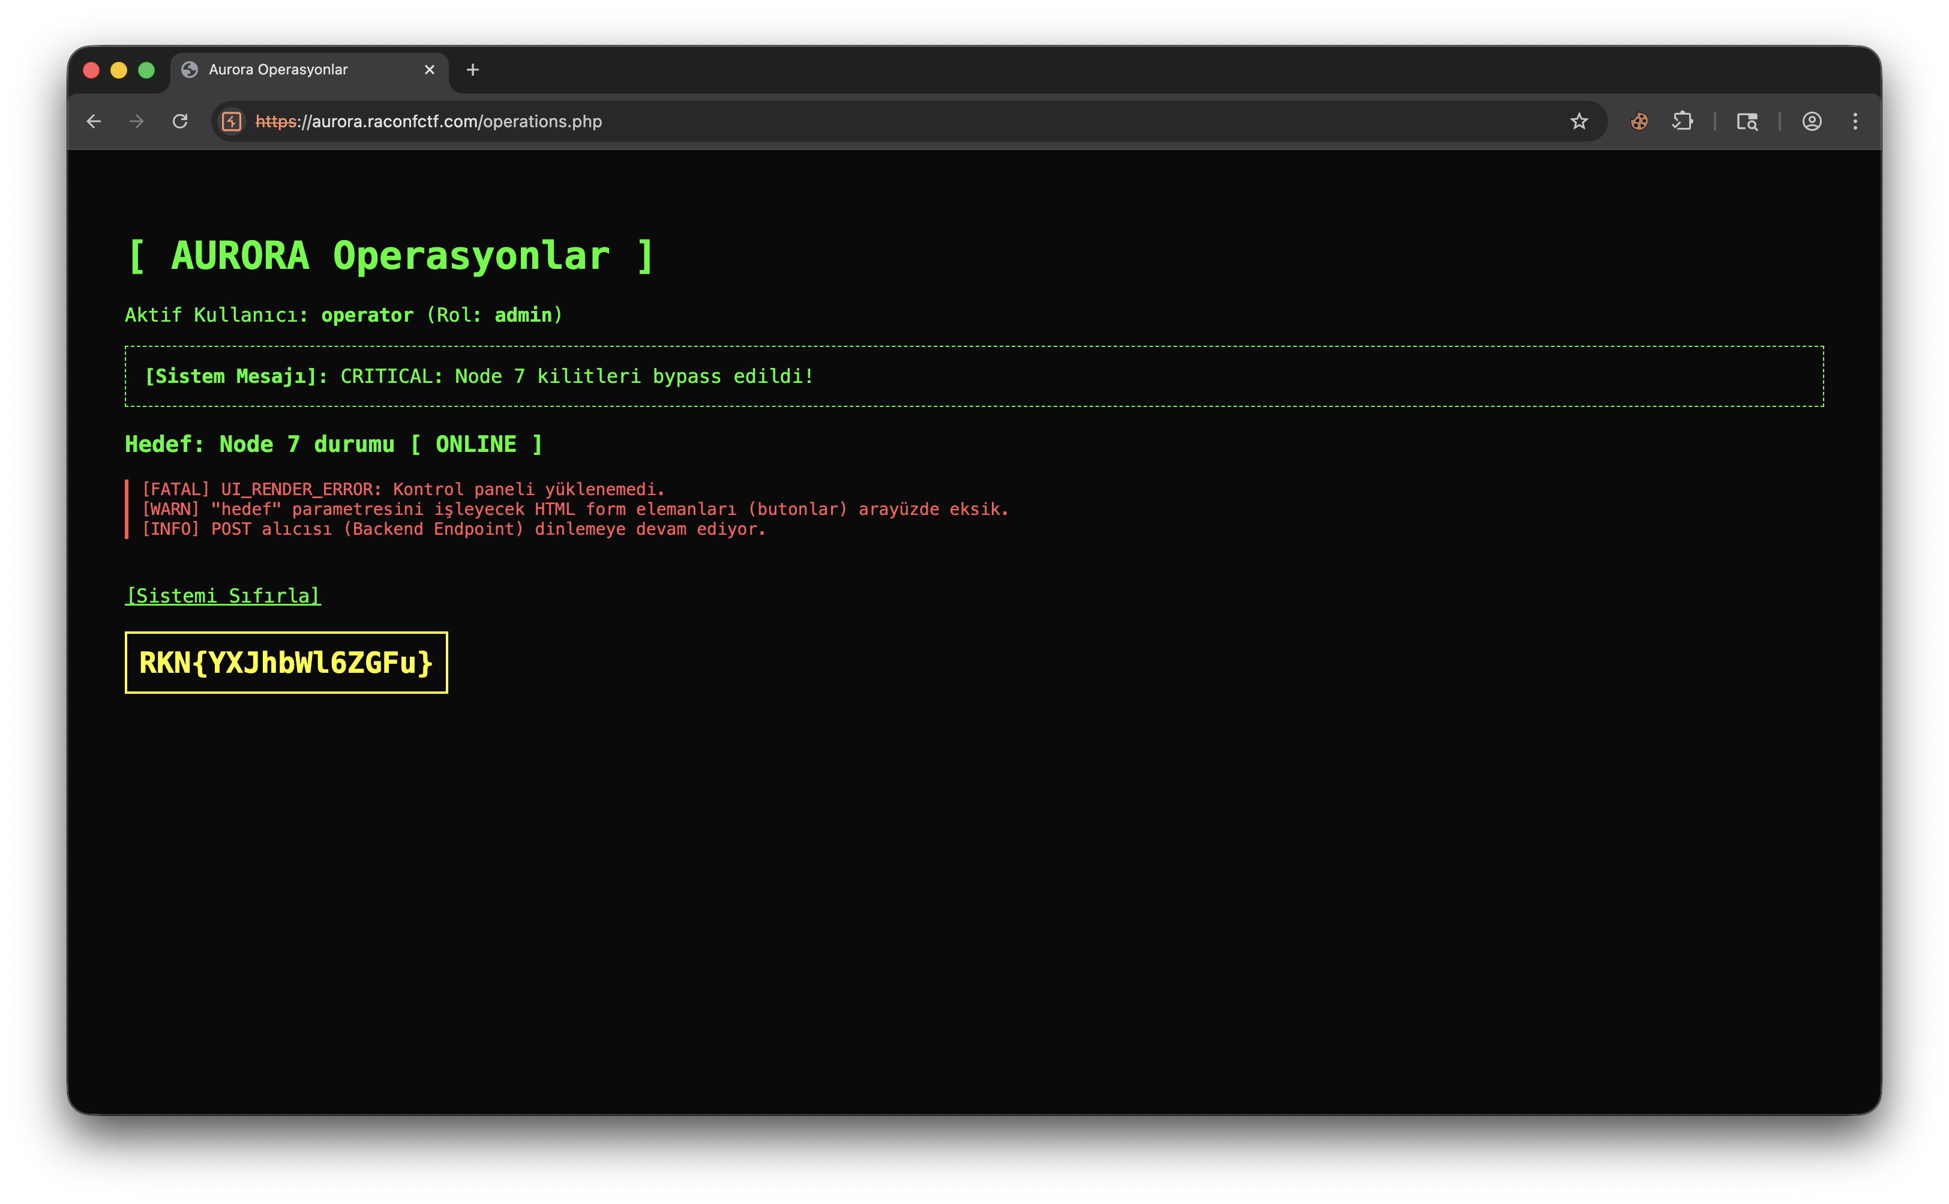Click the AURORA Operasyonlar heading
Viewport: 1949px width, 1204px height.
(390, 256)
